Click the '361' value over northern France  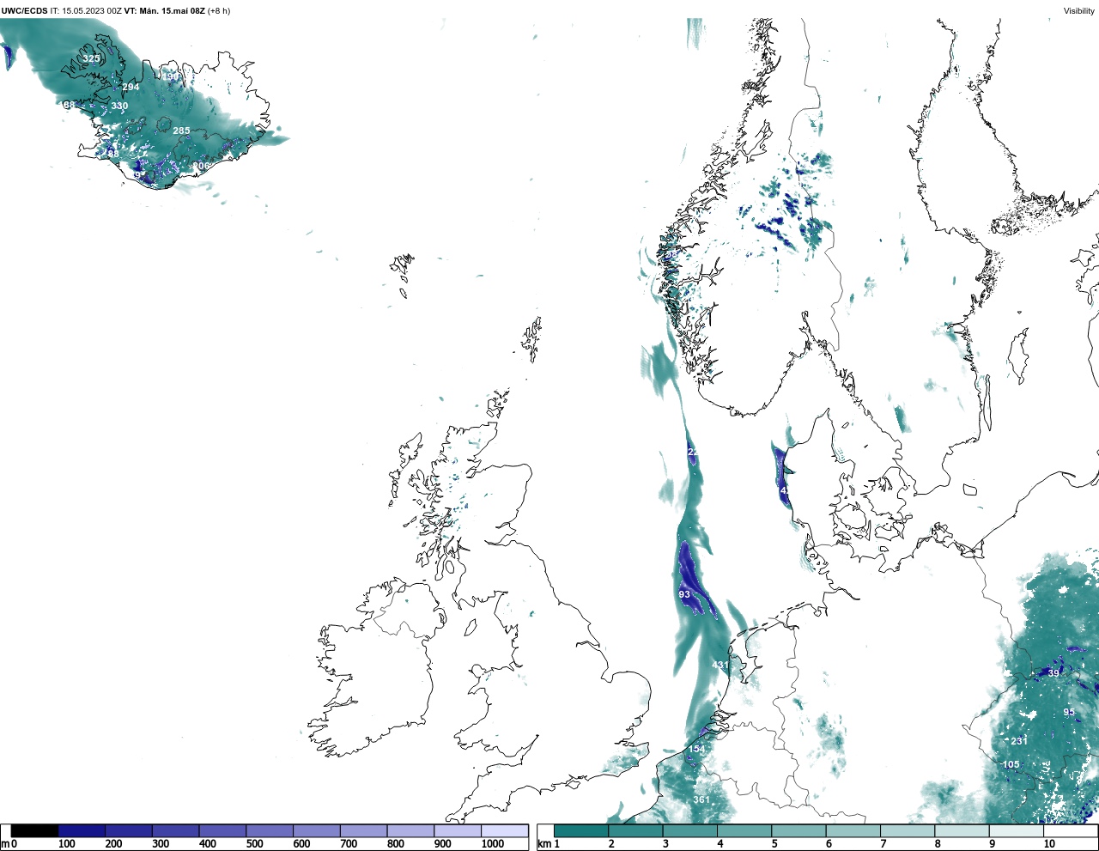pos(701,800)
